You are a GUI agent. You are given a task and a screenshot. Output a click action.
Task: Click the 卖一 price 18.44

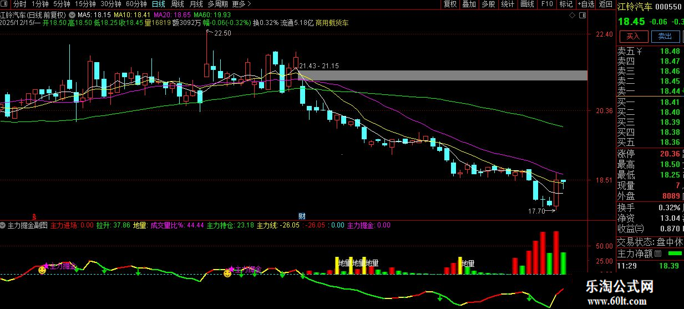pos(670,91)
